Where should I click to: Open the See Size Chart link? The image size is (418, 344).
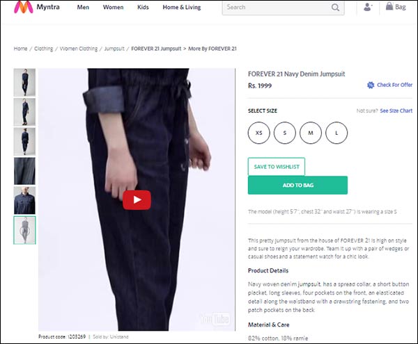tap(396, 110)
